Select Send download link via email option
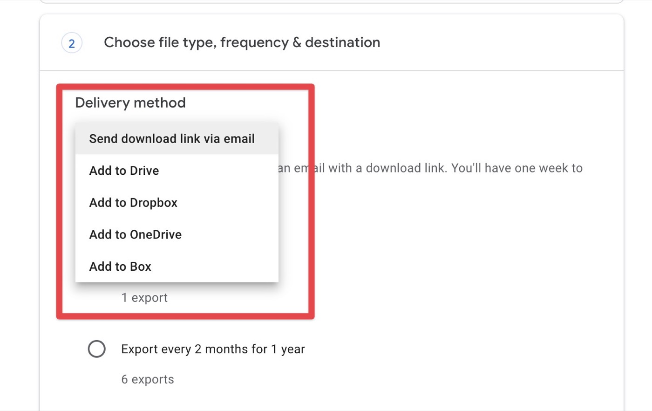652x411 pixels. click(172, 139)
